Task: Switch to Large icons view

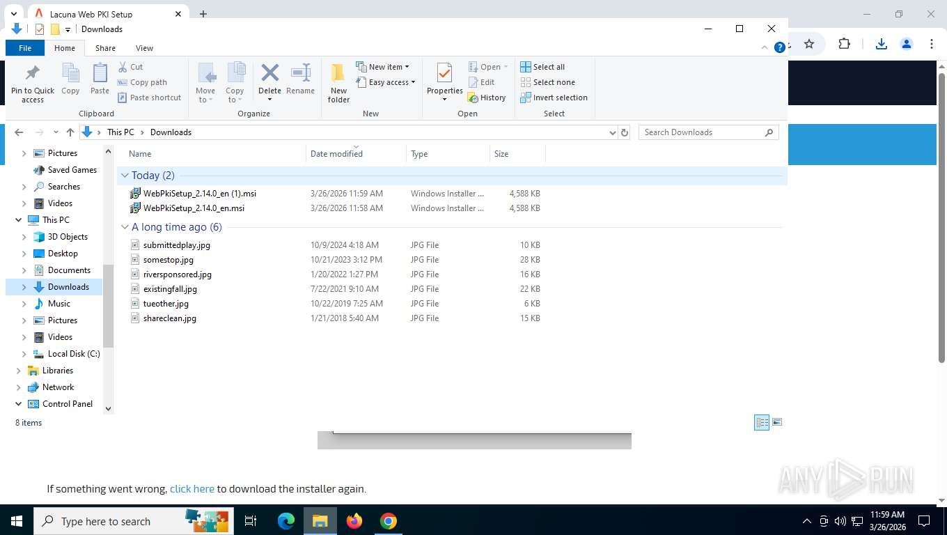Action: tap(777, 422)
